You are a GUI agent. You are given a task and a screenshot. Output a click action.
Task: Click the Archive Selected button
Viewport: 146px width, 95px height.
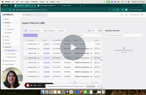click(x=46, y=35)
